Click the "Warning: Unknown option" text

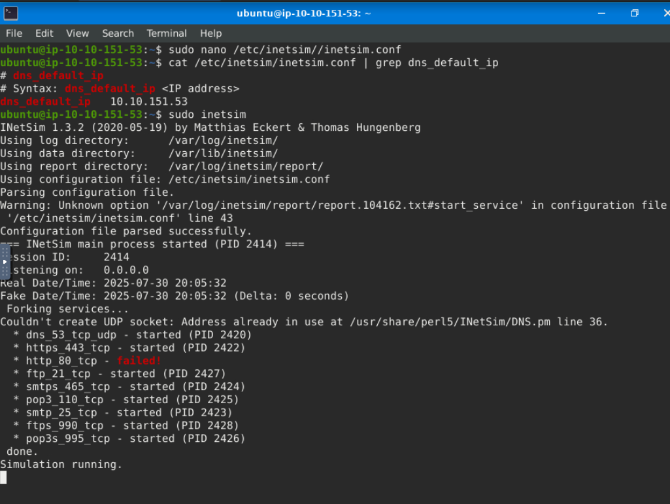[x=75, y=206]
